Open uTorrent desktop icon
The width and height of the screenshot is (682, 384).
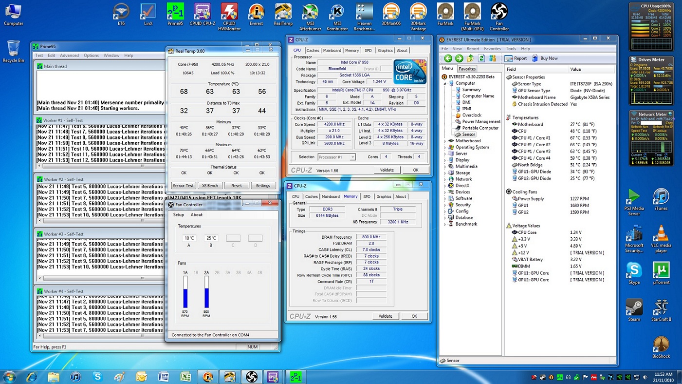tap(661, 273)
